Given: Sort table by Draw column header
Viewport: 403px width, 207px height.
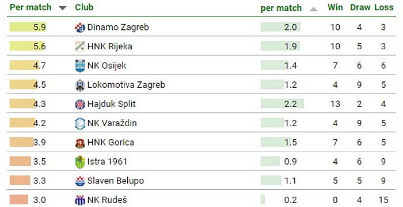Looking at the screenshot, I should (360, 7).
